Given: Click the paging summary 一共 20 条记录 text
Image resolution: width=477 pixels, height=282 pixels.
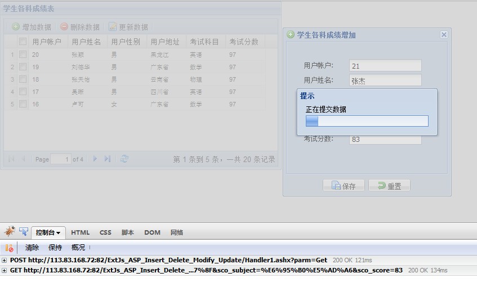Looking at the screenshot, I should pos(251,159).
